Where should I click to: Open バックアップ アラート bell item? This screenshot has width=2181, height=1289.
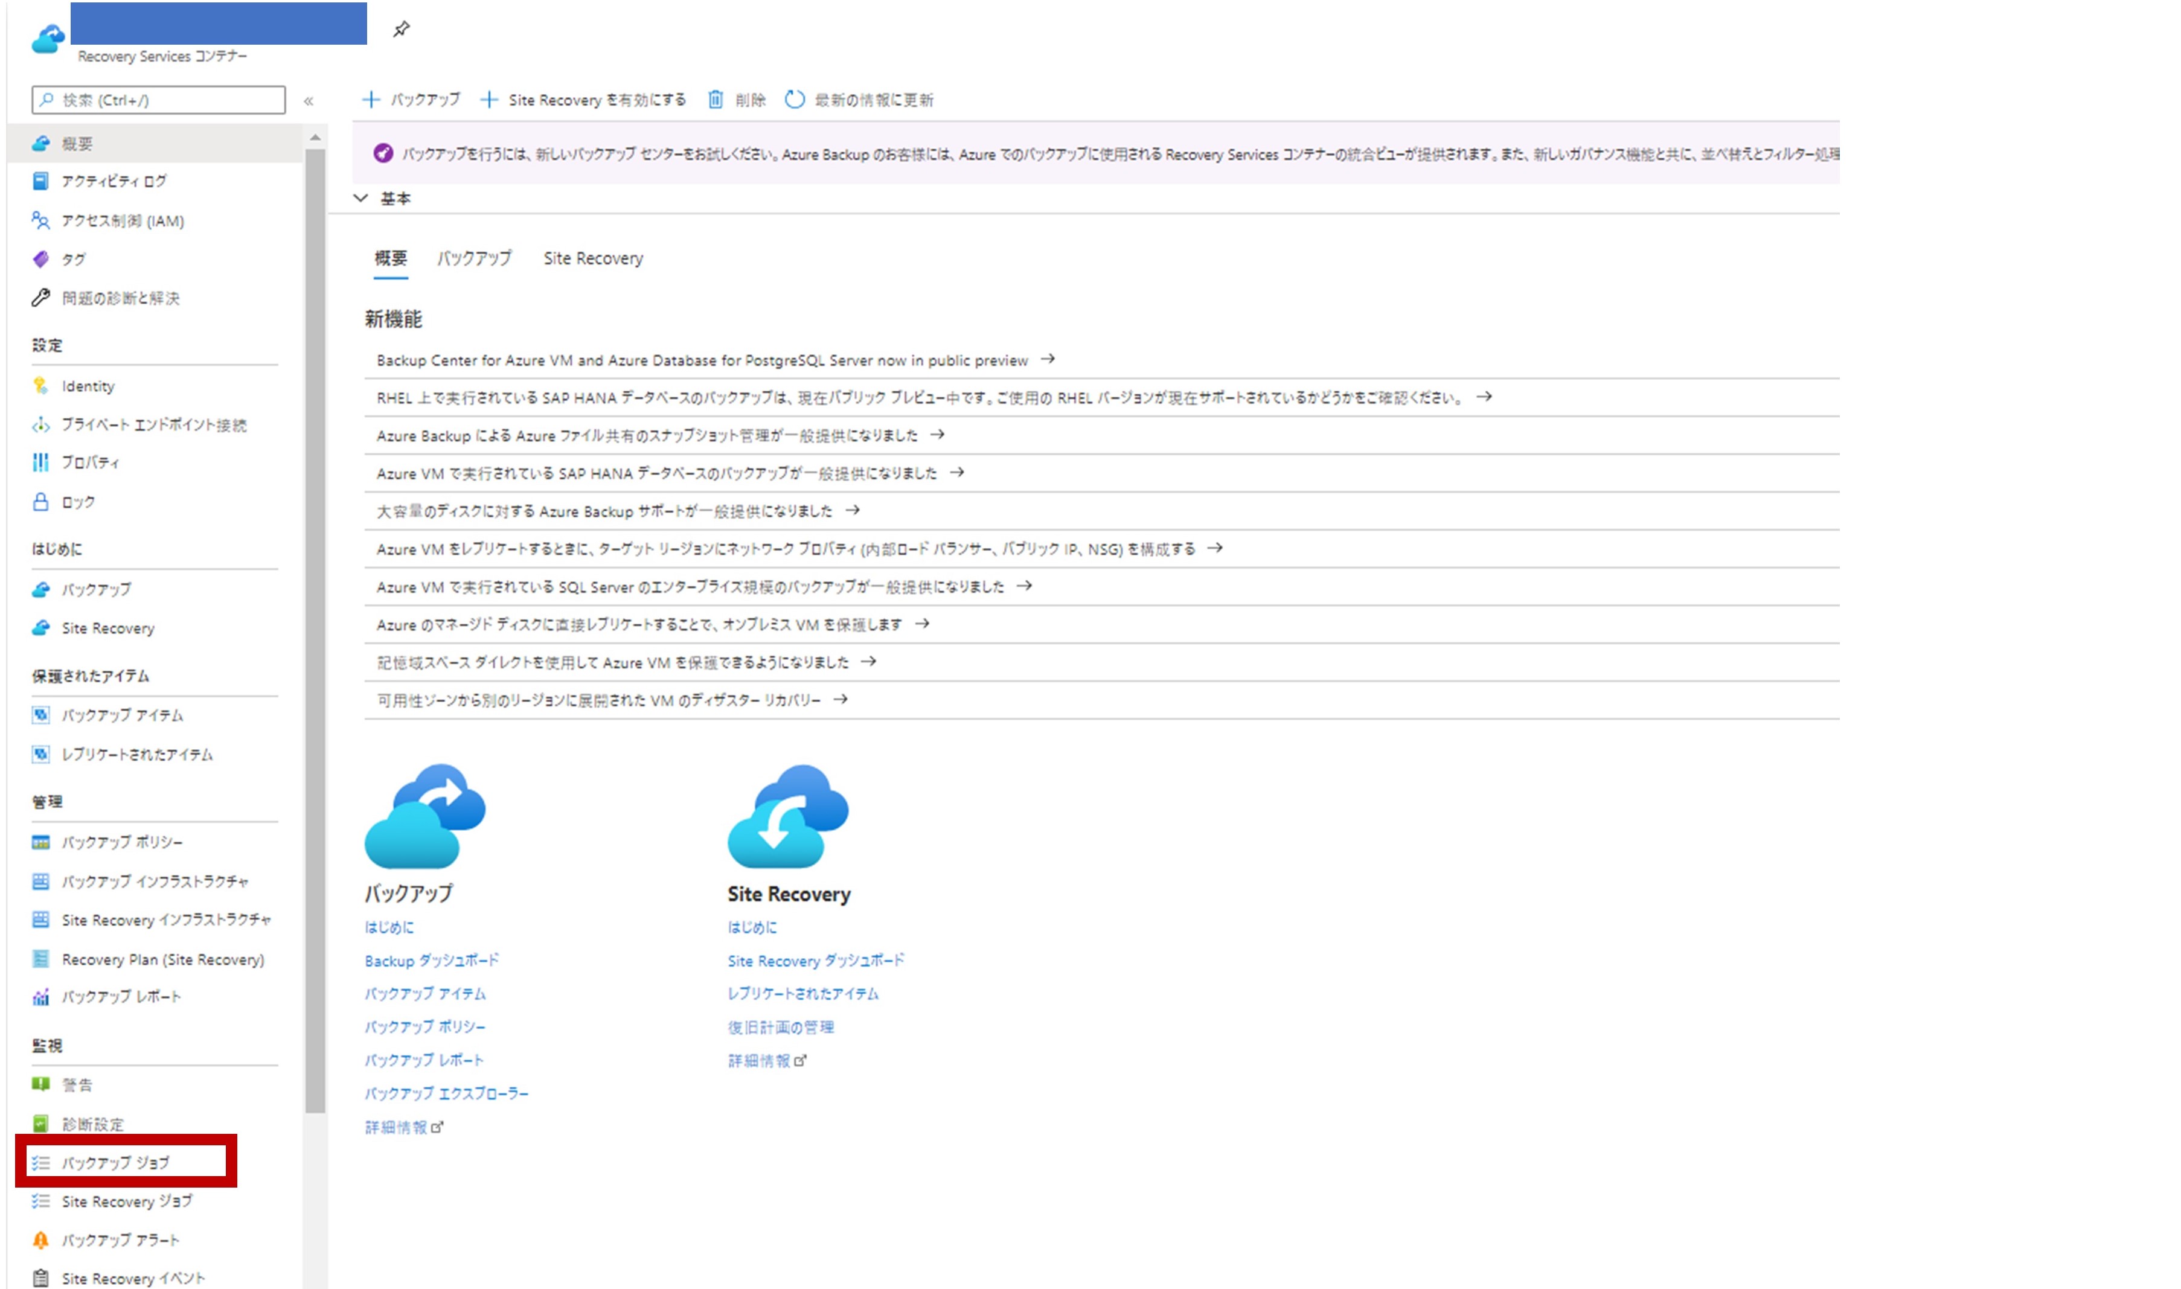[120, 1240]
